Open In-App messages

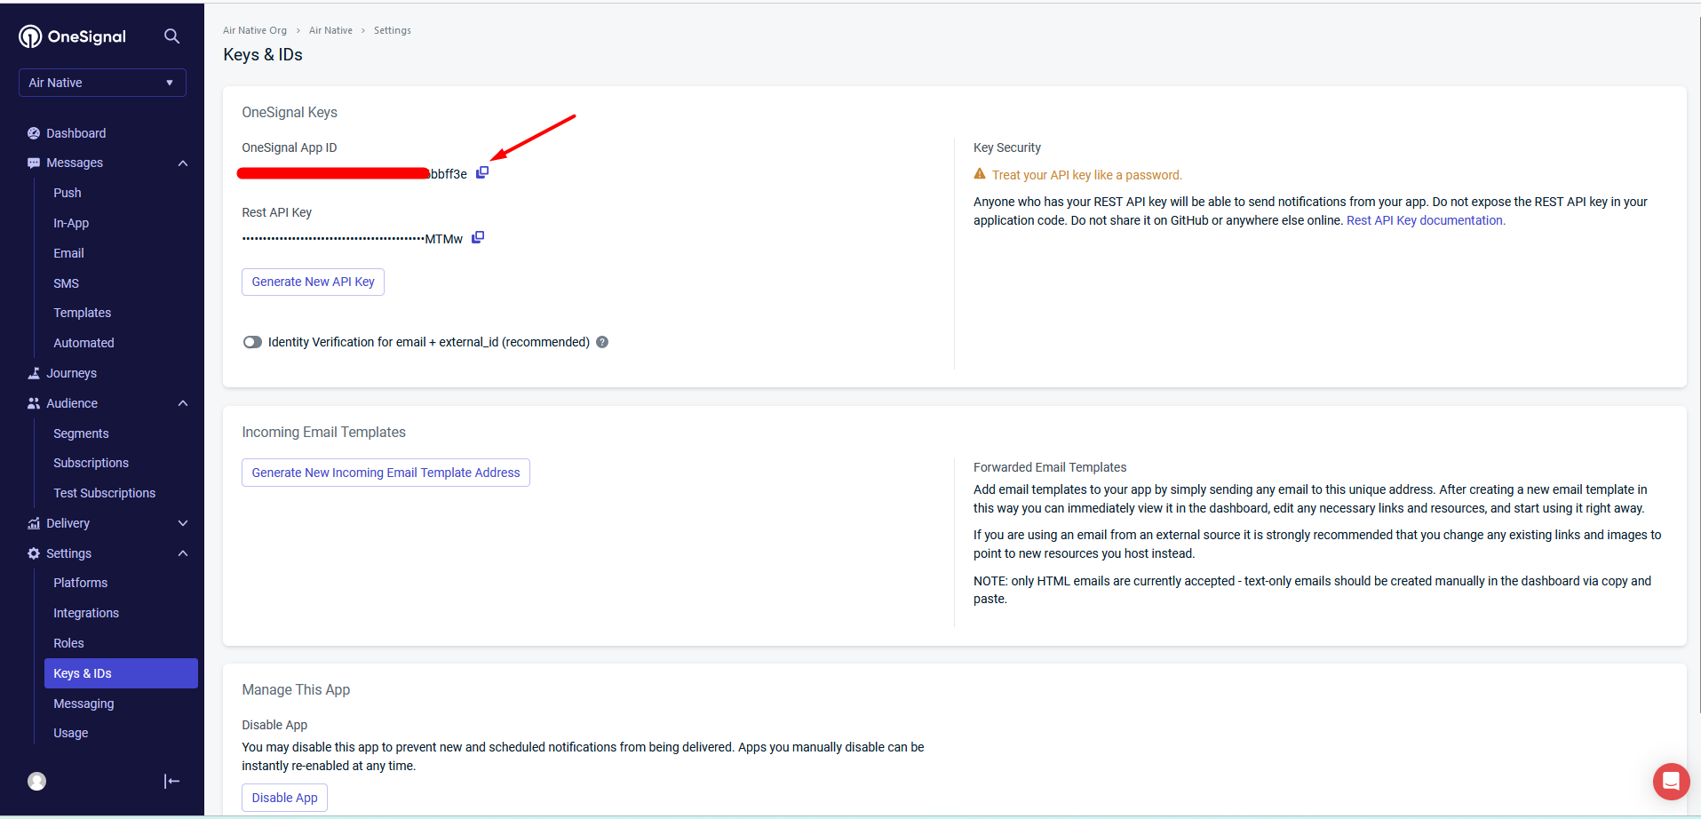click(71, 223)
